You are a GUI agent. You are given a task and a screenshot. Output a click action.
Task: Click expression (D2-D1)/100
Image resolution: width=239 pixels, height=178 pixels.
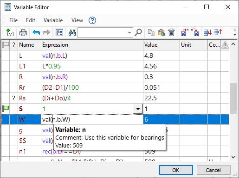(60, 87)
